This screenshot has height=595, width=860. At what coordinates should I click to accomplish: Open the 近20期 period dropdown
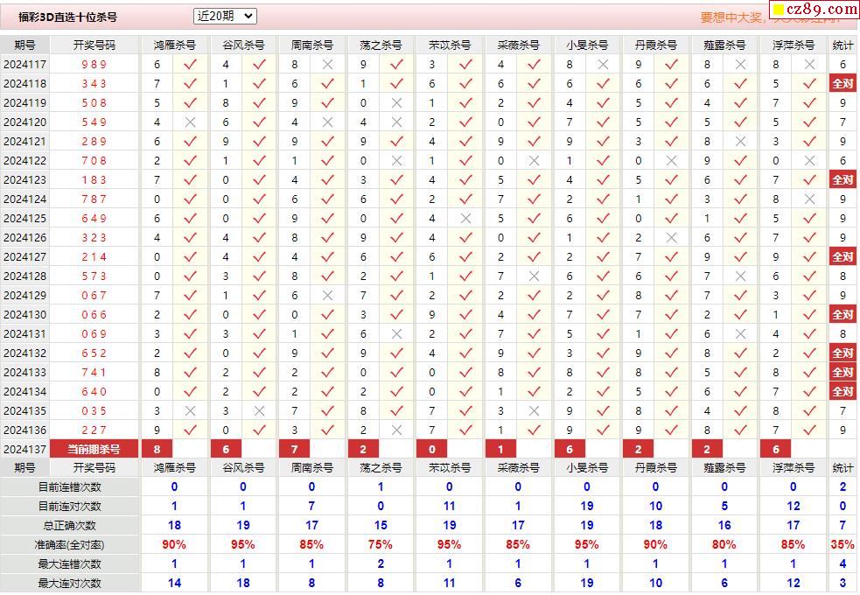point(225,17)
